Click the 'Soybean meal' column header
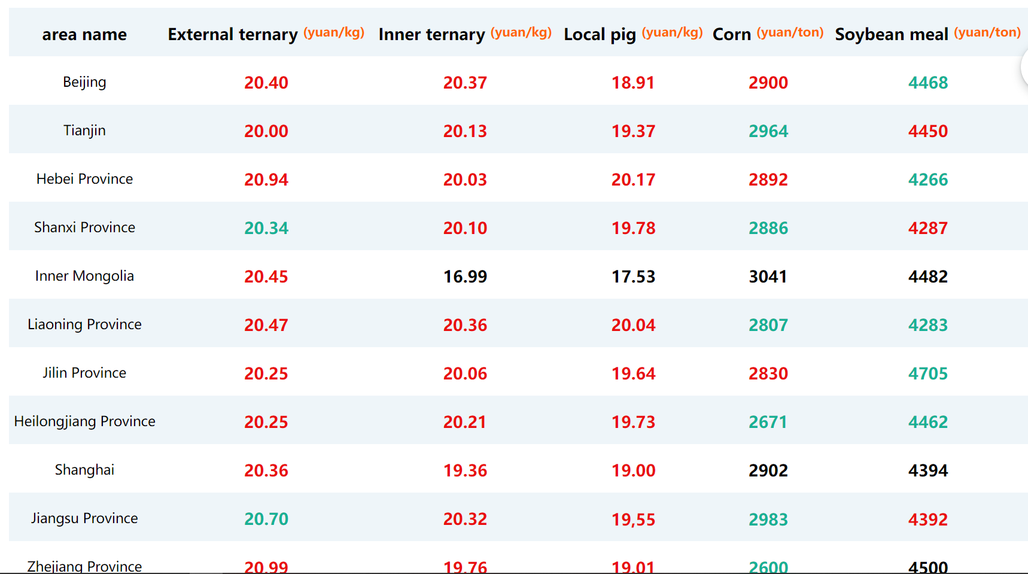 [x=892, y=34]
